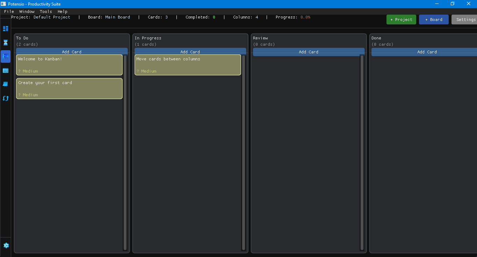Restore down the Potensio window
Viewport: 477px width, 257px height.
click(x=453, y=4)
